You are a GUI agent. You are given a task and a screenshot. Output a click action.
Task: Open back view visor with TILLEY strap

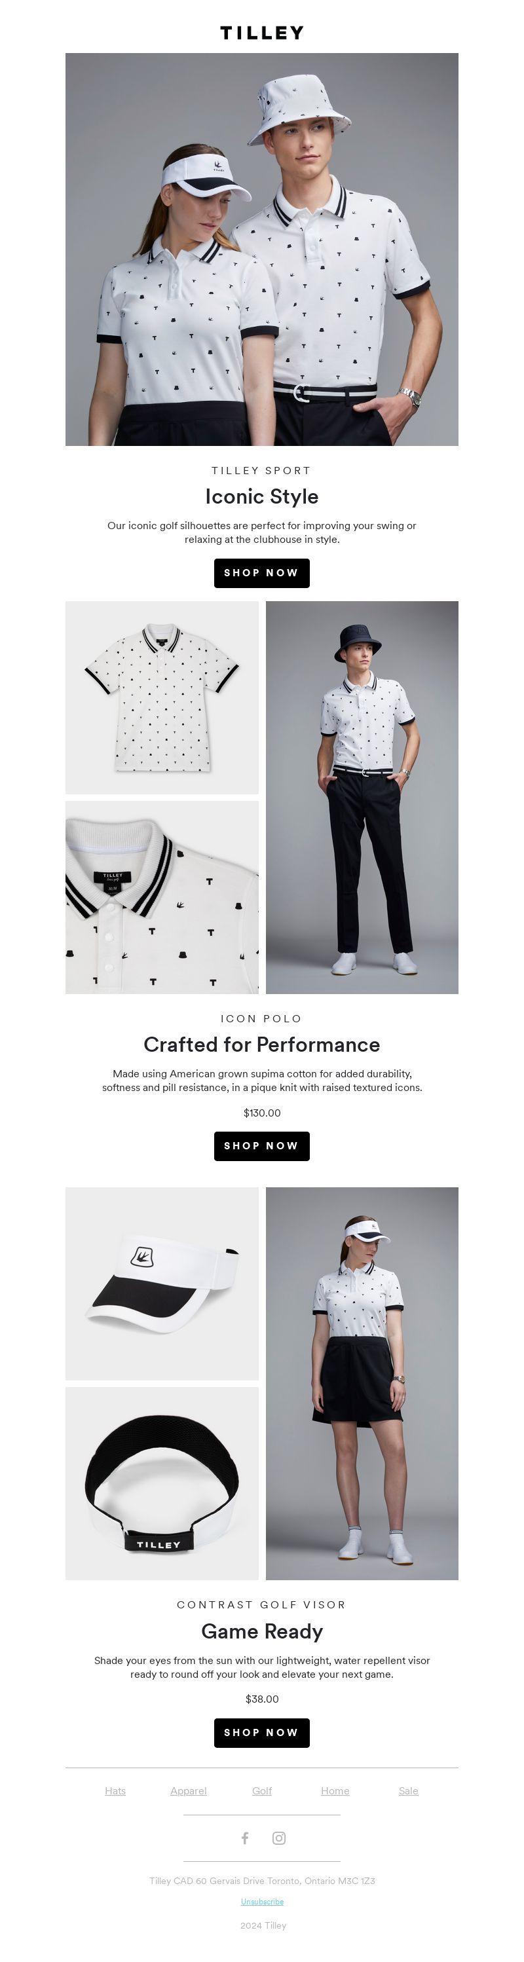pyautogui.click(x=162, y=1483)
